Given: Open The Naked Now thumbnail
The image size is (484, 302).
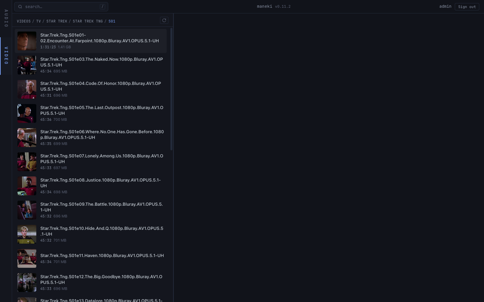Looking at the screenshot, I should pos(27,65).
